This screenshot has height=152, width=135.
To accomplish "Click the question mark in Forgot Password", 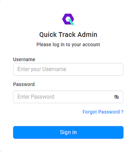I will click(x=122, y=112).
